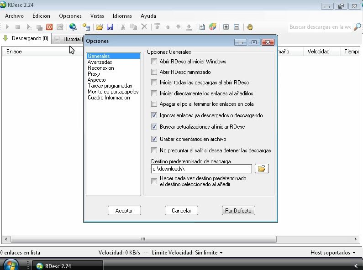Click the copy icon in toolbar

134,27
